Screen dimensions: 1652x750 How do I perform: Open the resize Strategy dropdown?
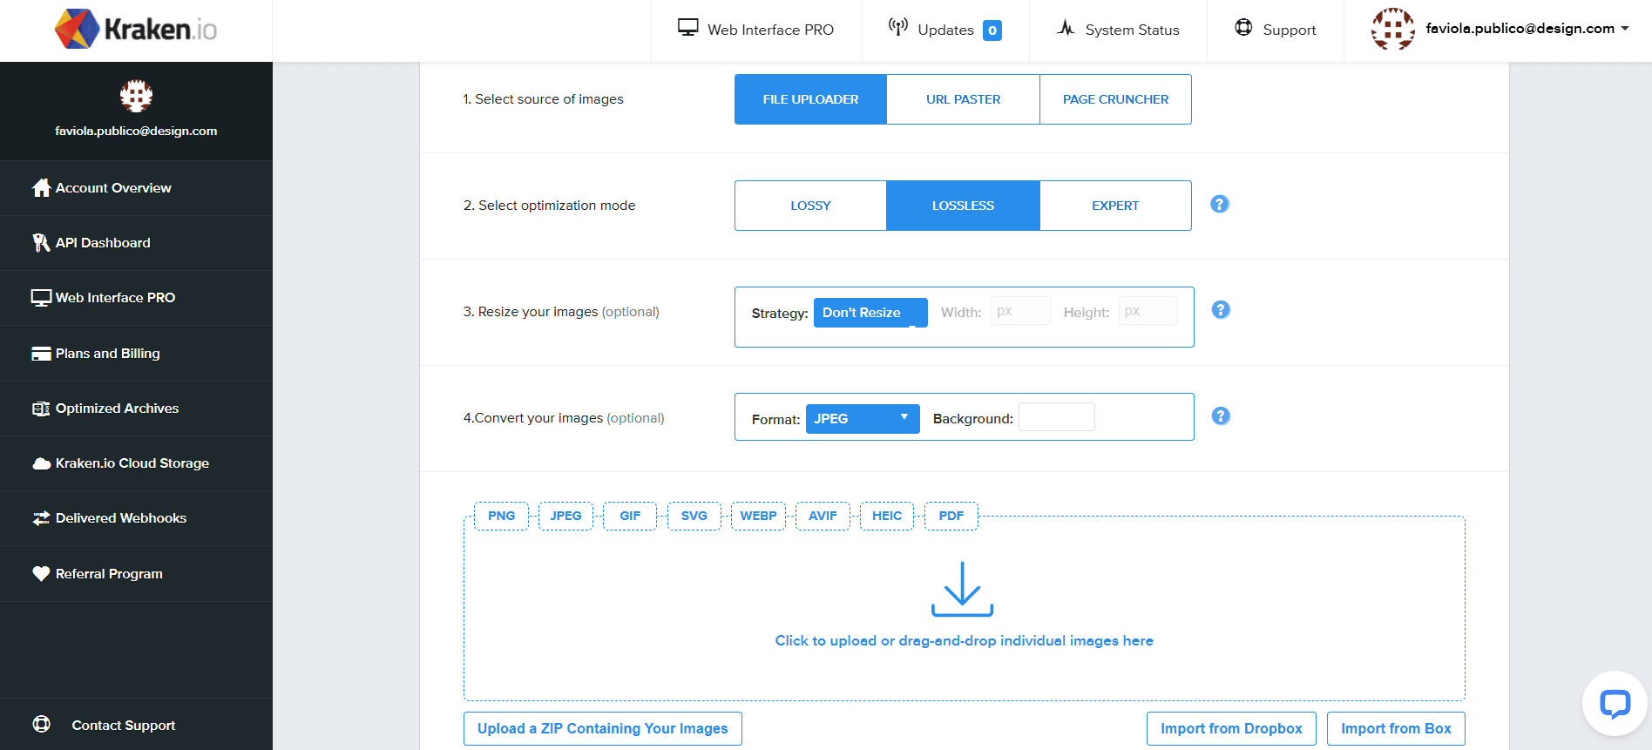[870, 313]
